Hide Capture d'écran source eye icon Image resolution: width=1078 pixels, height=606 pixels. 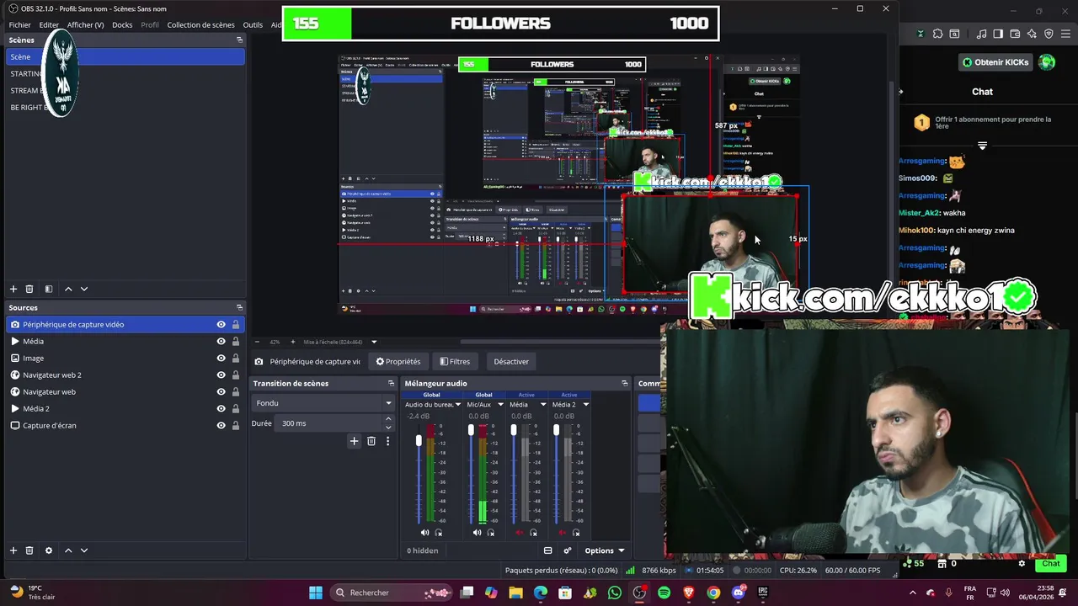[221, 425]
